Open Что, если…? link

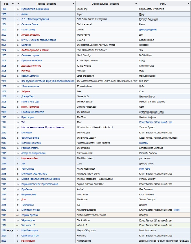point(28,225)
